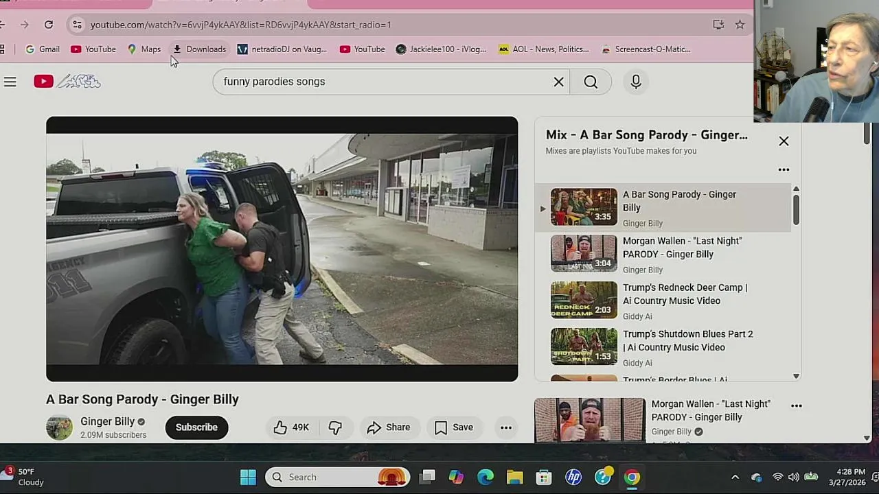This screenshot has width=879, height=494.
Task: Open first YouTube bookmark
Action: (93, 49)
